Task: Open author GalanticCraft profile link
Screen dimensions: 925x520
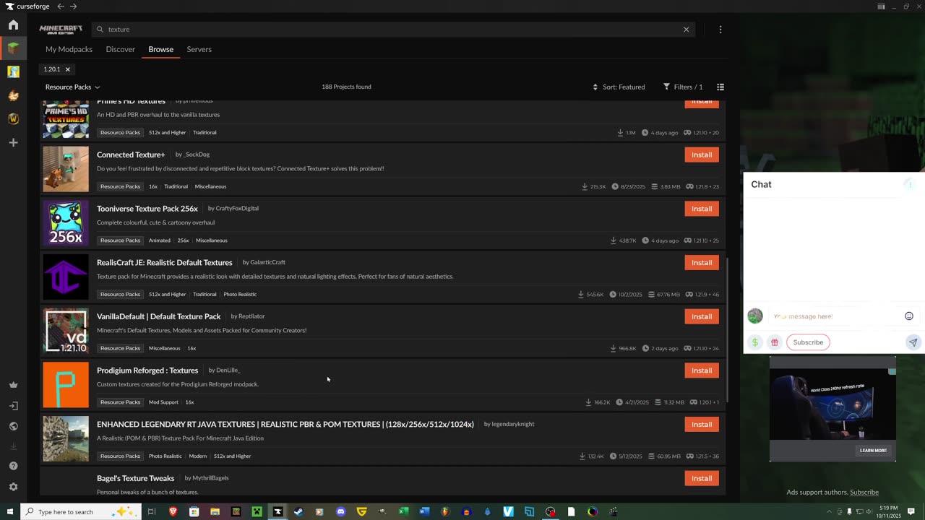Action: pyautogui.click(x=267, y=262)
